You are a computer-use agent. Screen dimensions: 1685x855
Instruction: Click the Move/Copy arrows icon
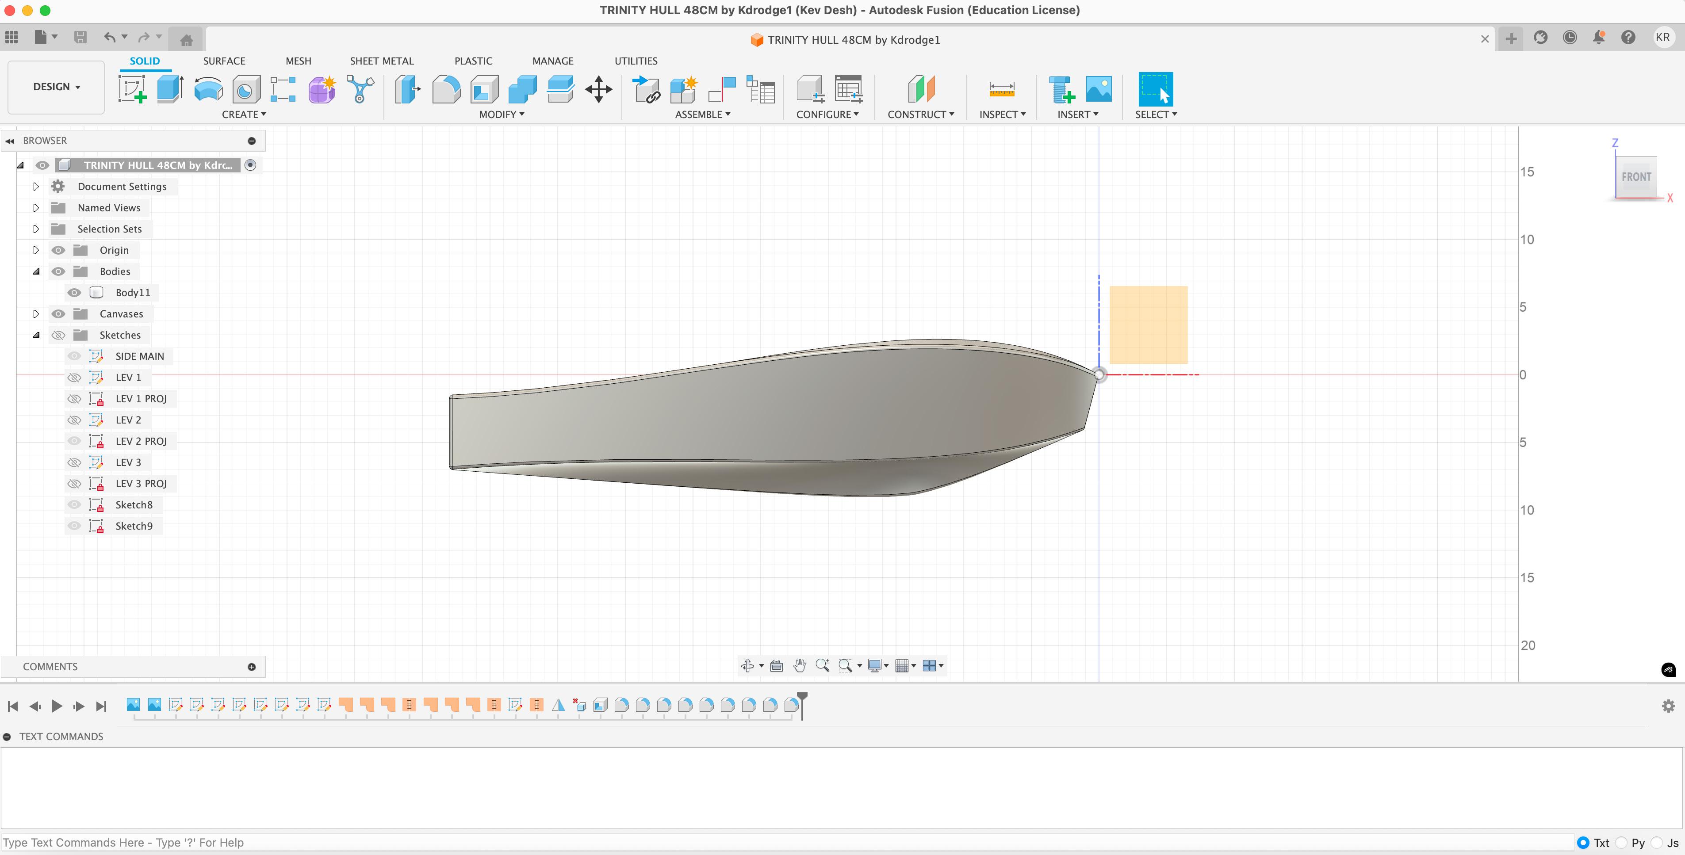click(x=598, y=89)
